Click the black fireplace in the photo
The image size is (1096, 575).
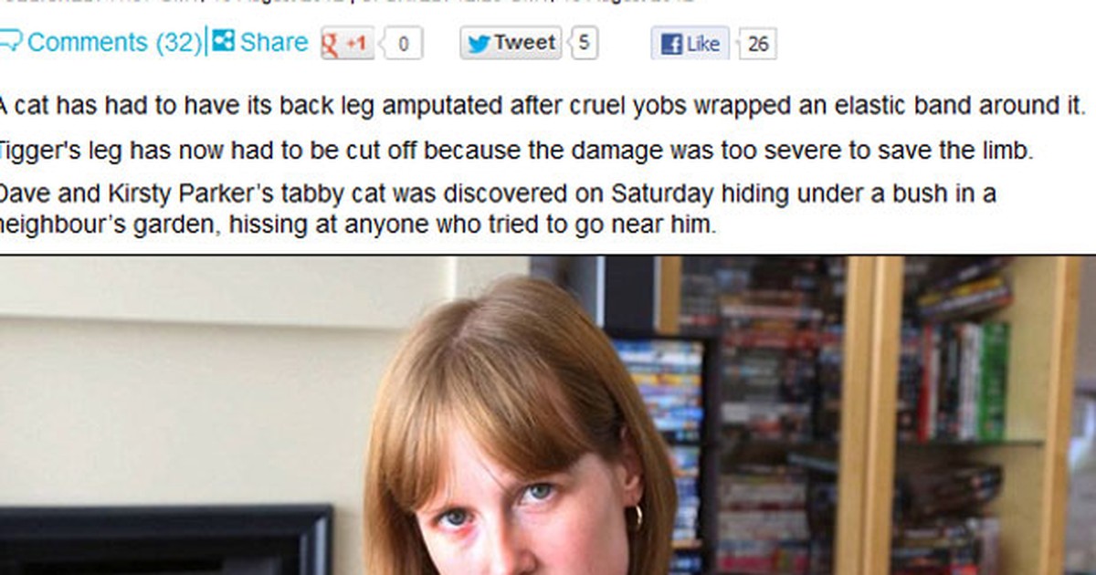[x=165, y=539]
